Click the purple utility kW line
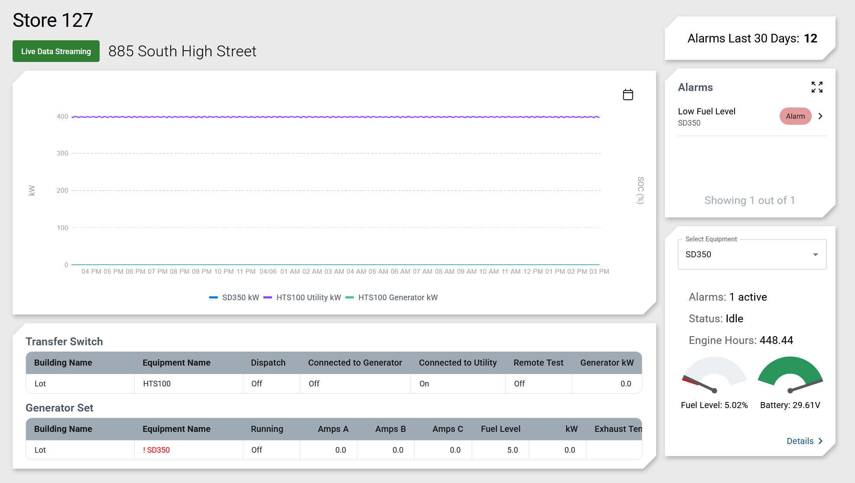 (336, 117)
